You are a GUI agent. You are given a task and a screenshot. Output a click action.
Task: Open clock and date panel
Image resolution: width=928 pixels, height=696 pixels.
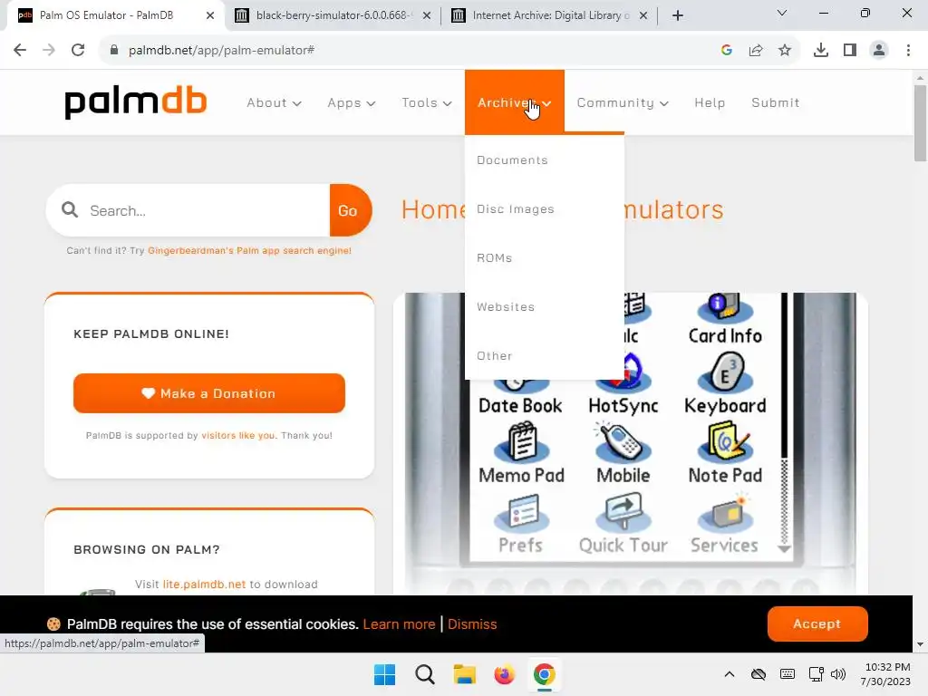pyautogui.click(x=885, y=674)
